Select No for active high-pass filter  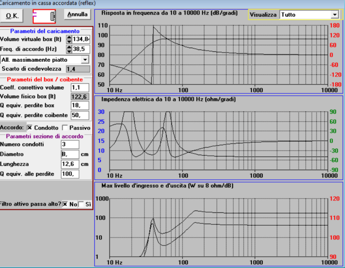coord(65,204)
